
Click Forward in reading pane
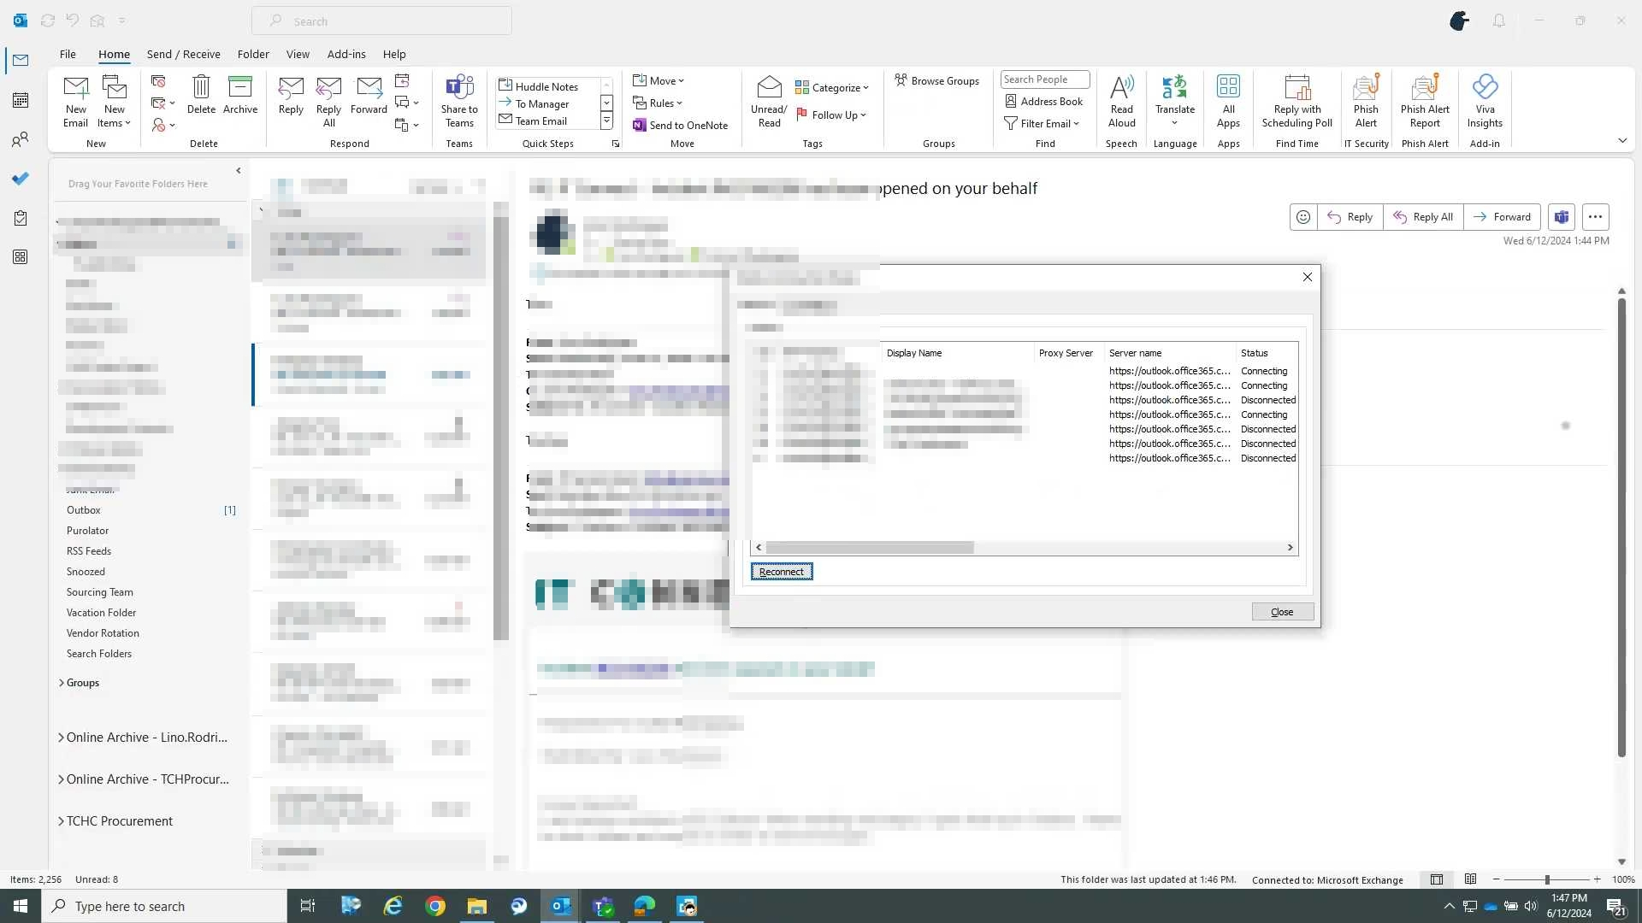[x=1502, y=217]
